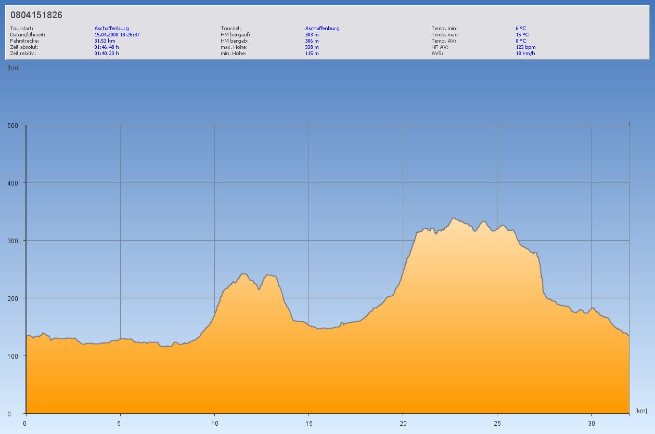Click the 500 tick on the altitude axis

coord(12,125)
